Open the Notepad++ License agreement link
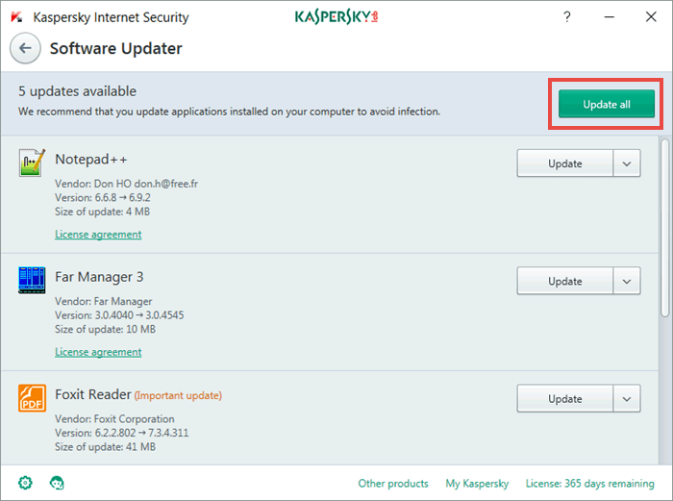 click(x=98, y=235)
